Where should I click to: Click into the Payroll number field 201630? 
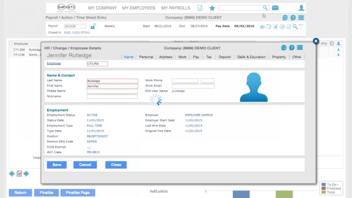click(x=75, y=26)
